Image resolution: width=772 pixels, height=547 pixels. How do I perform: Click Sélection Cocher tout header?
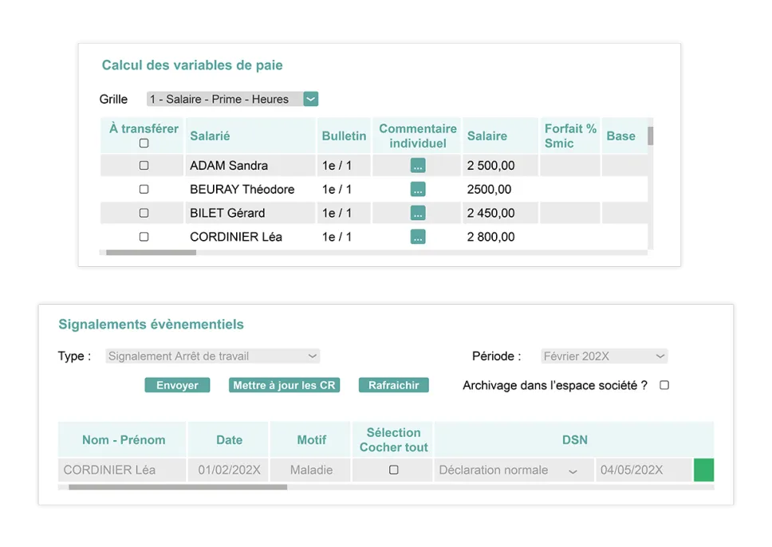pos(392,439)
